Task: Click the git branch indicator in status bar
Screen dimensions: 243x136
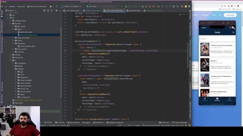Action: click(x=163, y=125)
